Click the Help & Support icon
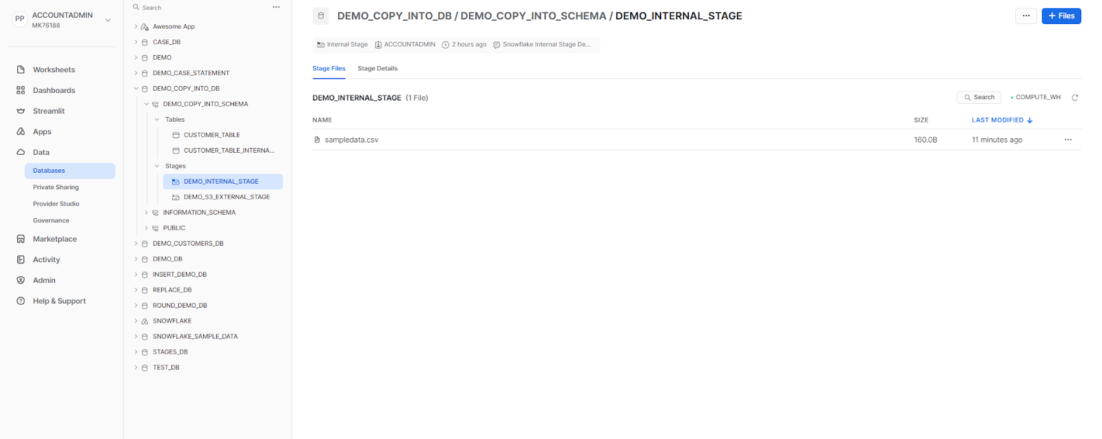Image resolution: width=1102 pixels, height=439 pixels. [x=21, y=301]
